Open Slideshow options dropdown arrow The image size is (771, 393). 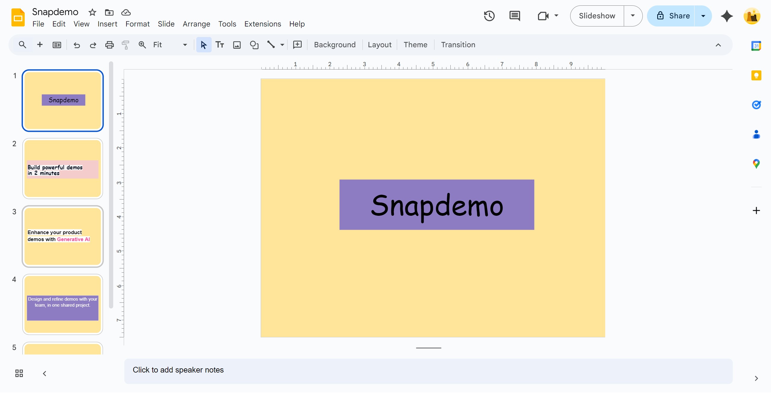633,16
